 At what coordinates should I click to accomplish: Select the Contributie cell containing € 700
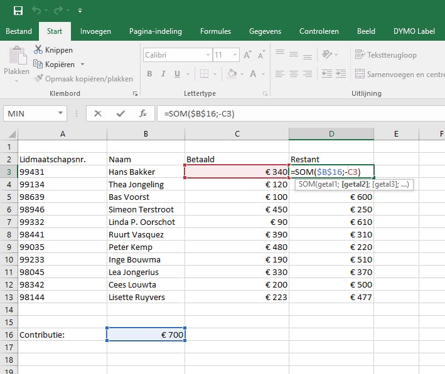click(146, 335)
